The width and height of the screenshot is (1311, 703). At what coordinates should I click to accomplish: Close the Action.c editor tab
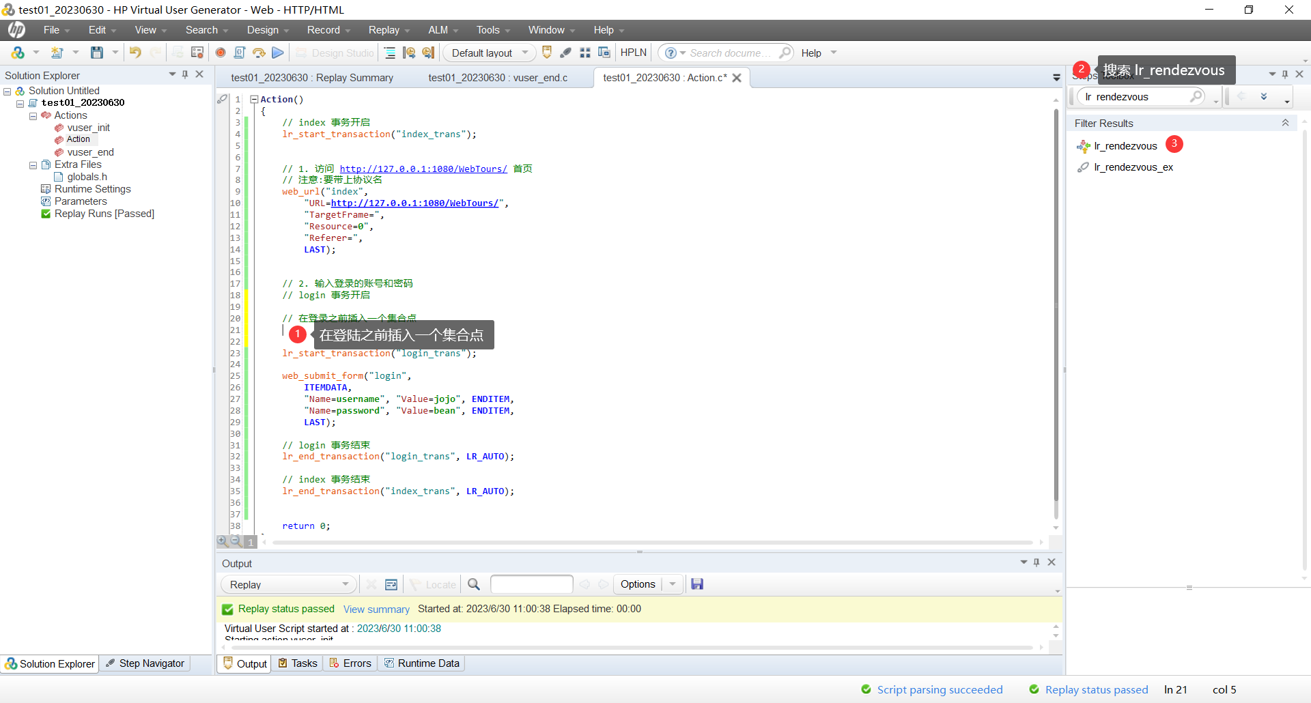[737, 78]
